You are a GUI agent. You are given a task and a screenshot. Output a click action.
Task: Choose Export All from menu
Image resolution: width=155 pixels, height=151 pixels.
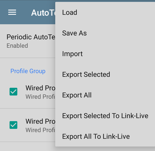(x=105, y=95)
